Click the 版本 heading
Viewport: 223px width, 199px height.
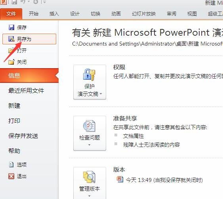[119, 170]
